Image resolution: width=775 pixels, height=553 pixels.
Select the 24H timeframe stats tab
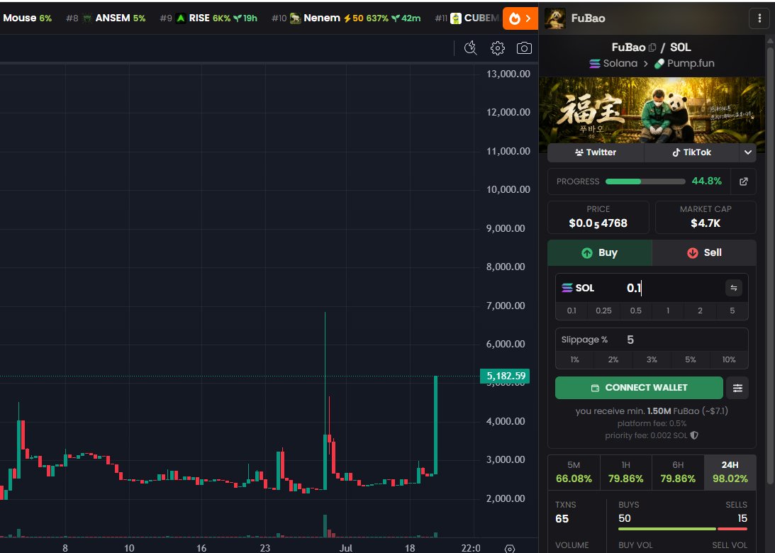pyautogui.click(x=730, y=472)
